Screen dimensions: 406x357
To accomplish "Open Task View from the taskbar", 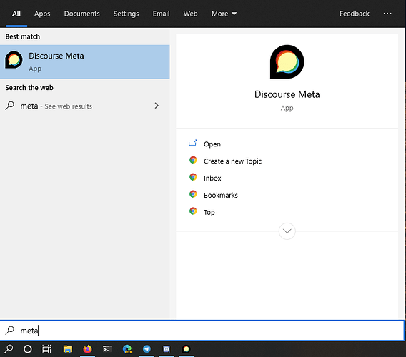I will (46, 349).
